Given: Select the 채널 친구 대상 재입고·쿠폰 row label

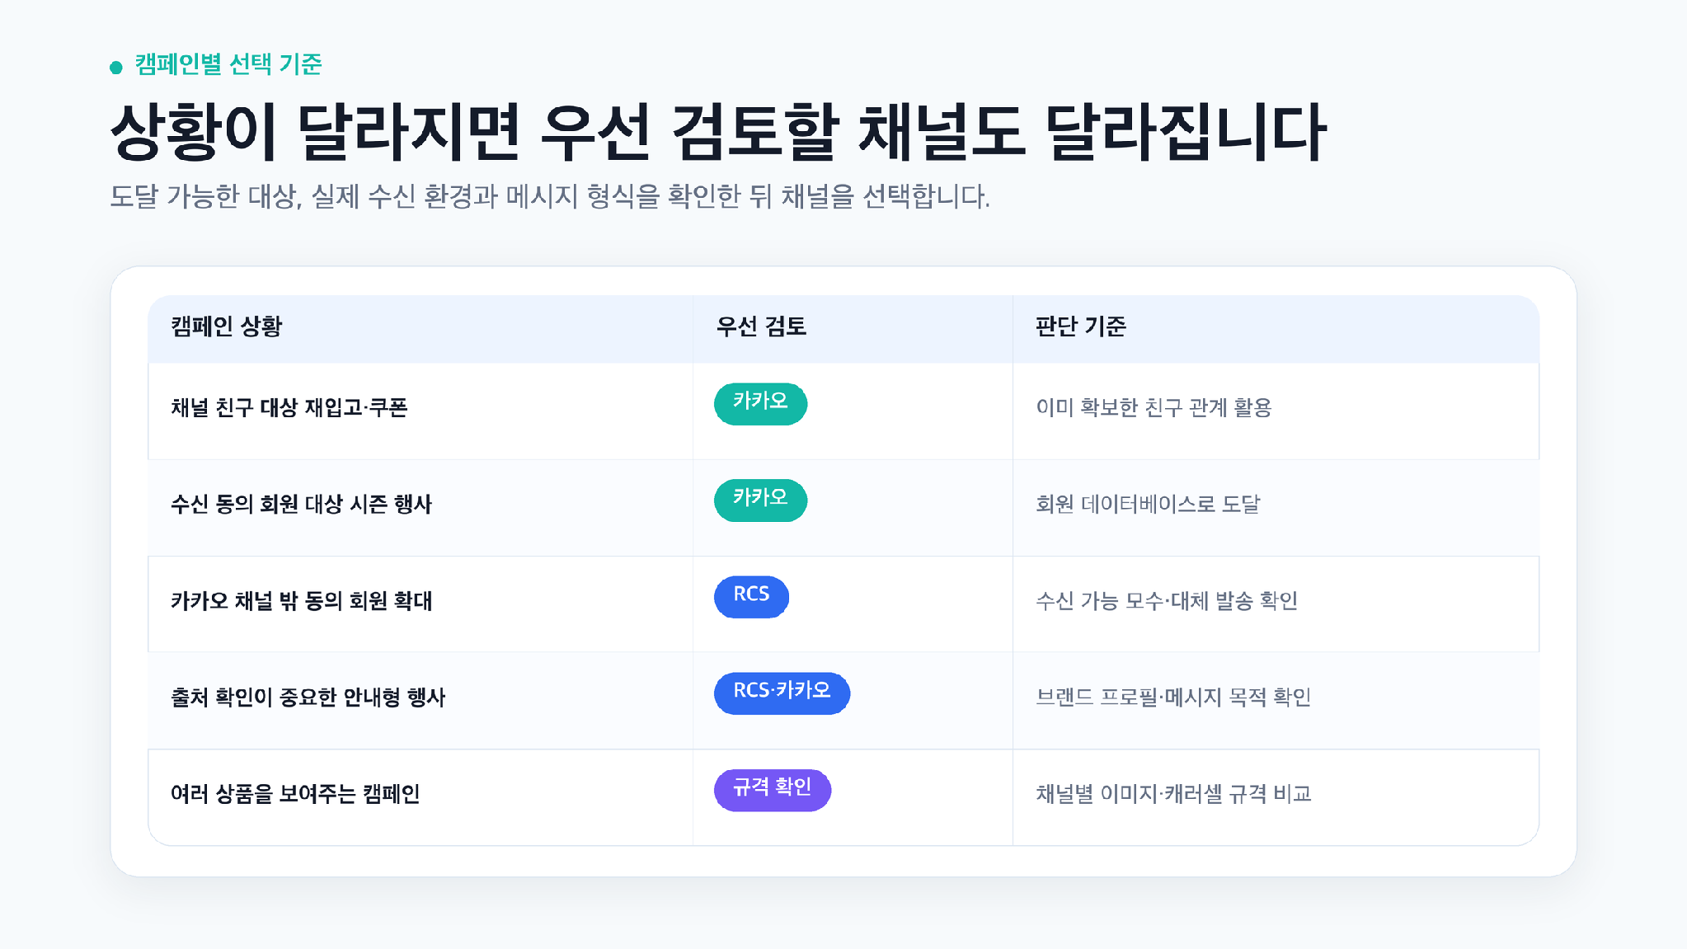Looking at the screenshot, I should click(x=289, y=408).
